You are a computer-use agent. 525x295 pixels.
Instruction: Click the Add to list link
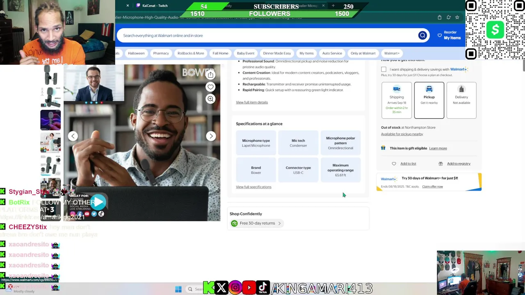coord(408,163)
